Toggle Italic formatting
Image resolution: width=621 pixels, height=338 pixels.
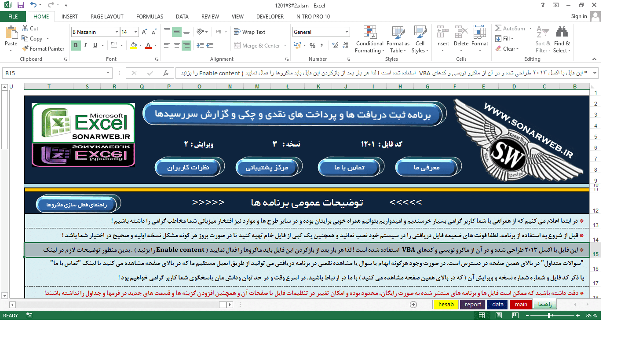click(x=85, y=45)
